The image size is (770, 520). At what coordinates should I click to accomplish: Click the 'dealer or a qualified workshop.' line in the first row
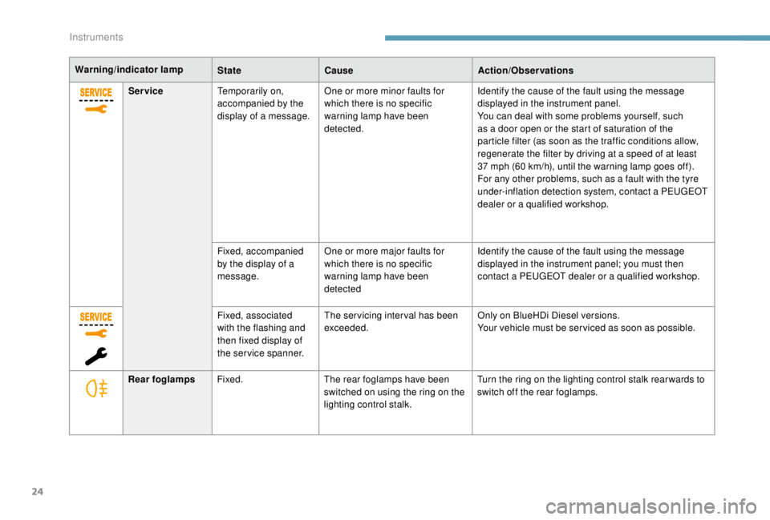[543, 204]
